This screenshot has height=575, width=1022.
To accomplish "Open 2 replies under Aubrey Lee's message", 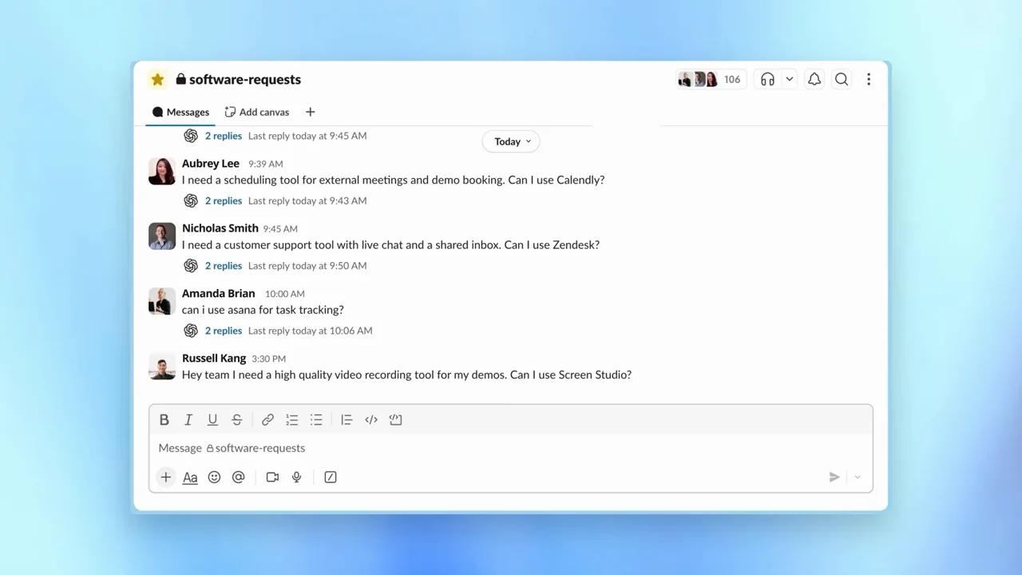I will coord(224,200).
